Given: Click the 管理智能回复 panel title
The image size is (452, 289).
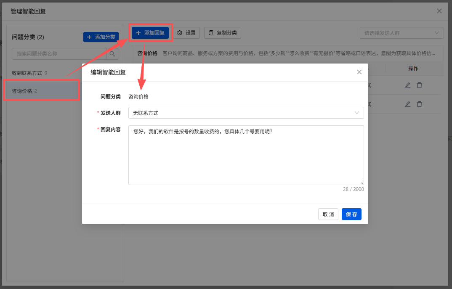Looking at the screenshot, I should pyautogui.click(x=28, y=11).
